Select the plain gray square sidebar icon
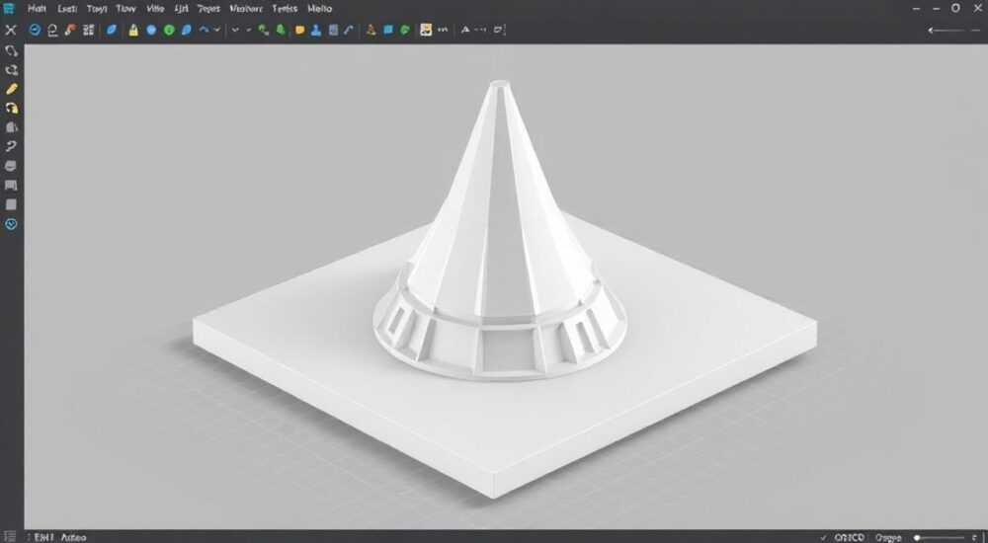The height and width of the screenshot is (543, 988). [x=11, y=204]
